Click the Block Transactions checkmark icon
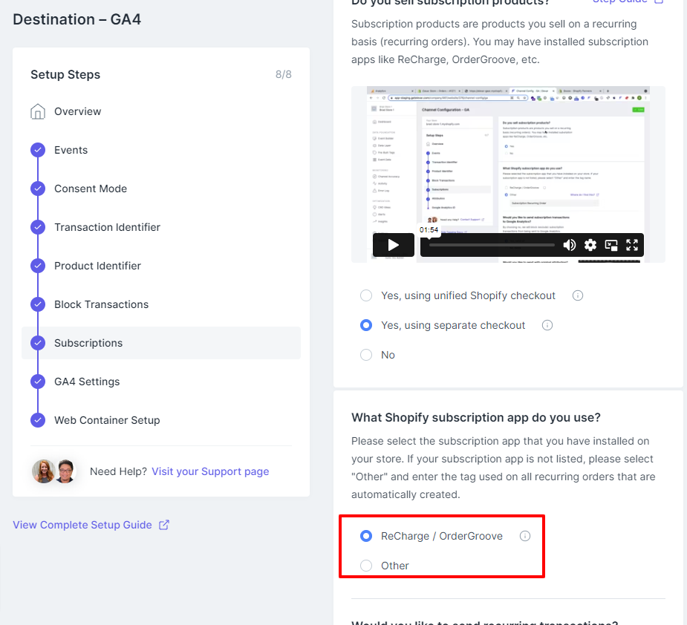This screenshot has height=625, width=687. 38,304
